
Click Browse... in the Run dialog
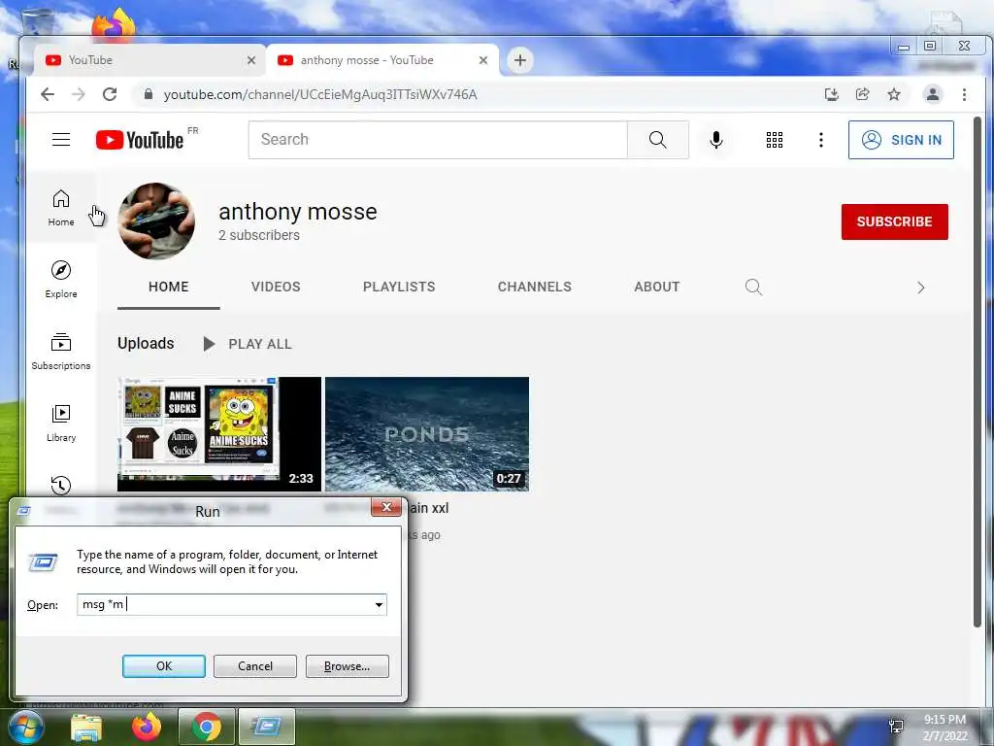[x=347, y=666]
